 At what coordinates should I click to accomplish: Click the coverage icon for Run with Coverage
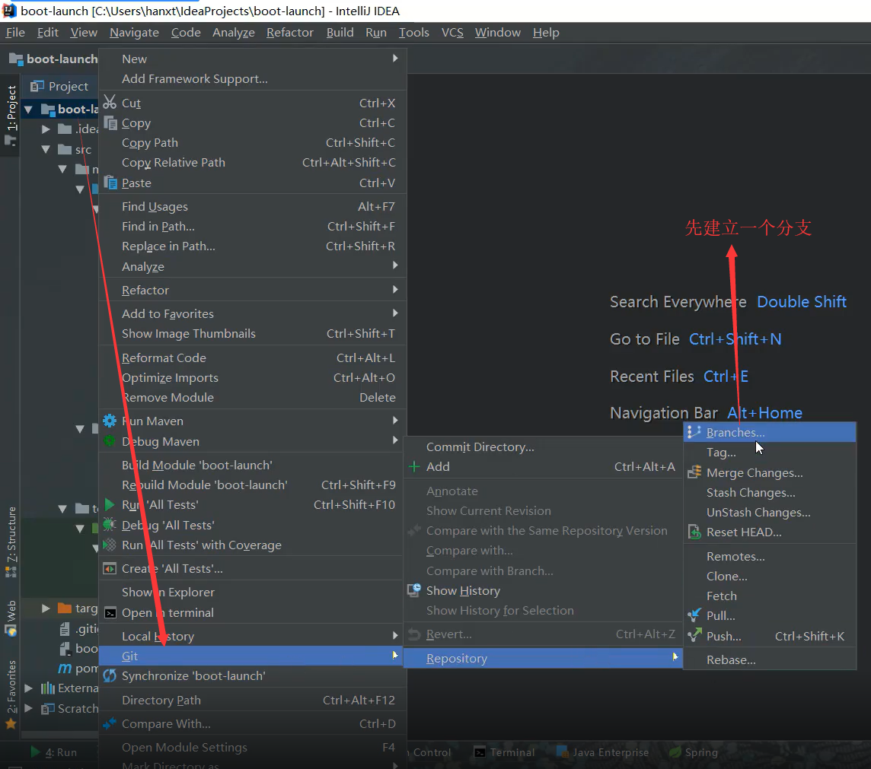[110, 545]
